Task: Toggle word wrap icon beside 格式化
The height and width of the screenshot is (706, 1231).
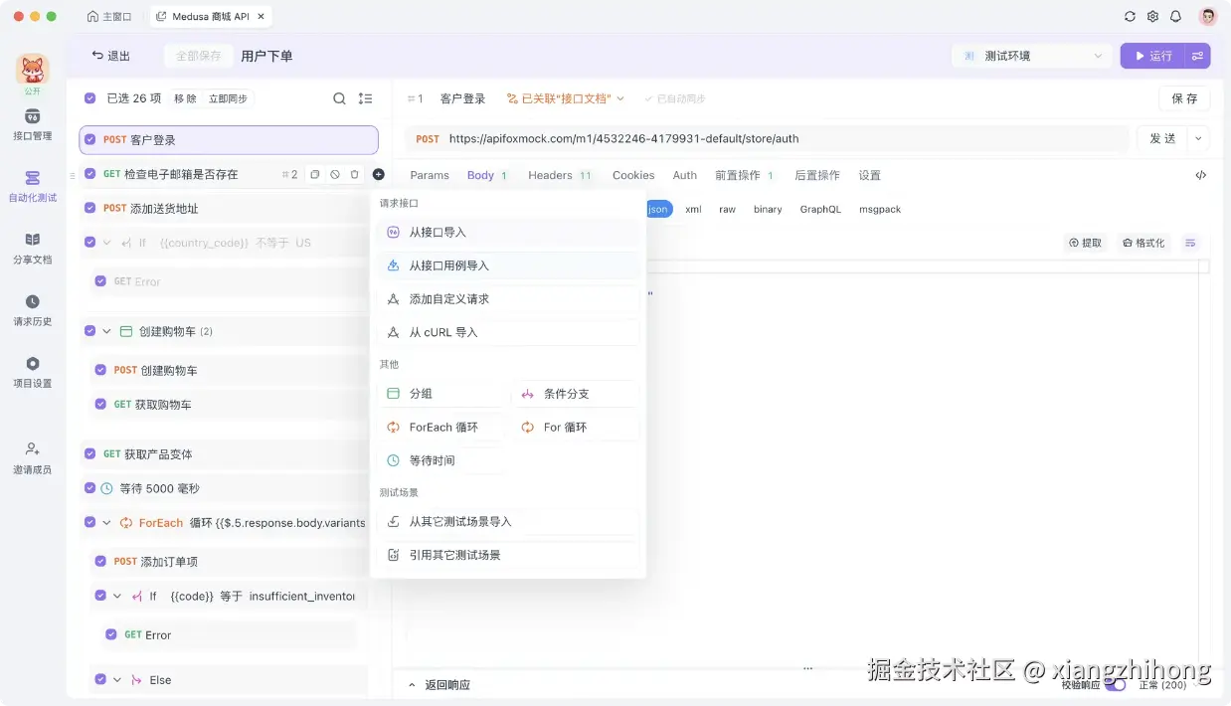Action: point(1190,243)
